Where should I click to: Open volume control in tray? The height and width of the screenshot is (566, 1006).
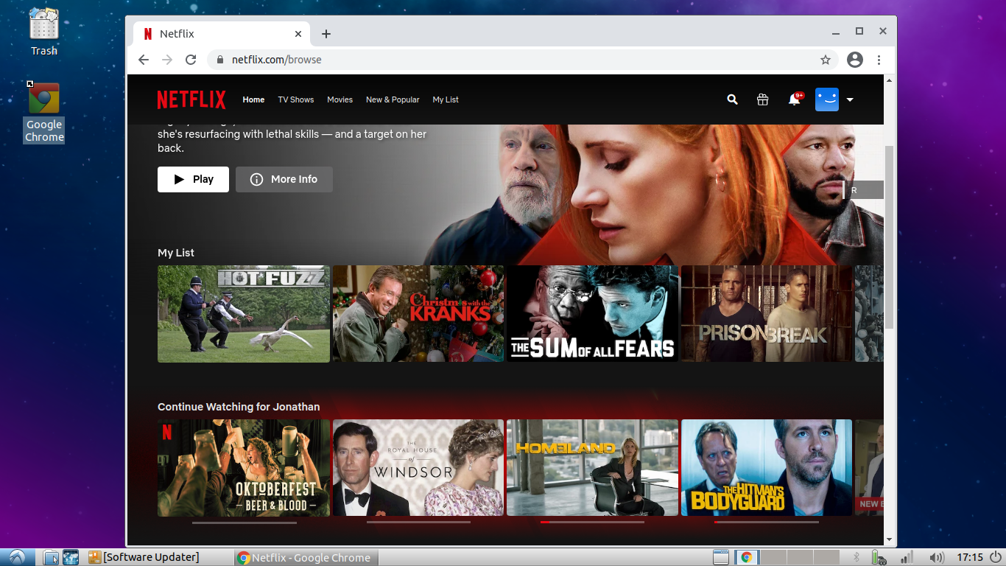pos(936,557)
